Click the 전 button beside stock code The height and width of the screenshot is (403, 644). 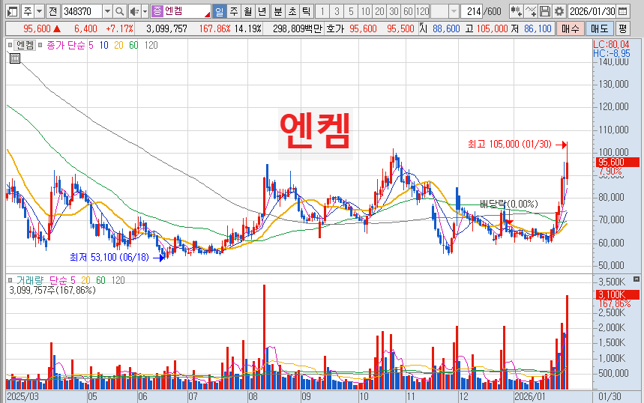[52, 11]
